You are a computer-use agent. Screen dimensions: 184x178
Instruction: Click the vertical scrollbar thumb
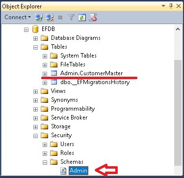pyautogui.click(x=178, y=113)
